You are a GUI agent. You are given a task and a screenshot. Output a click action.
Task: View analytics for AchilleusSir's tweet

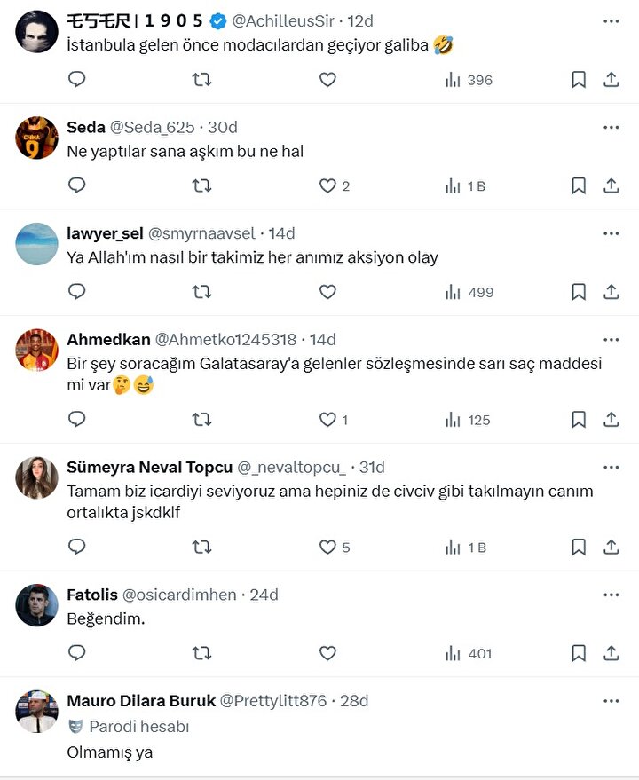click(x=469, y=80)
